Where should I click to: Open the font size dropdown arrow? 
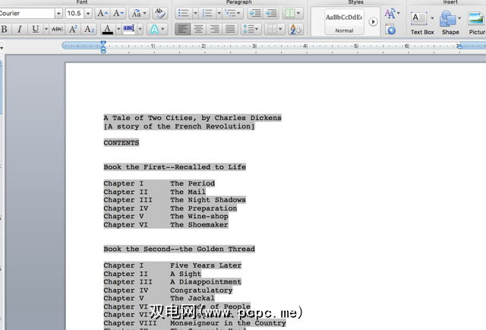[88, 14]
